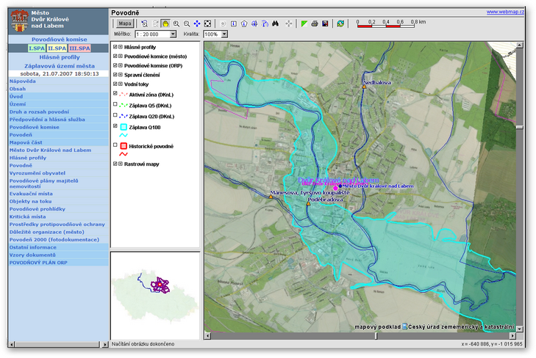This screenshot has width=536, height=358.
Task: Uncheck the Záplava Q100 layer
Action: [x=115, y=126]
